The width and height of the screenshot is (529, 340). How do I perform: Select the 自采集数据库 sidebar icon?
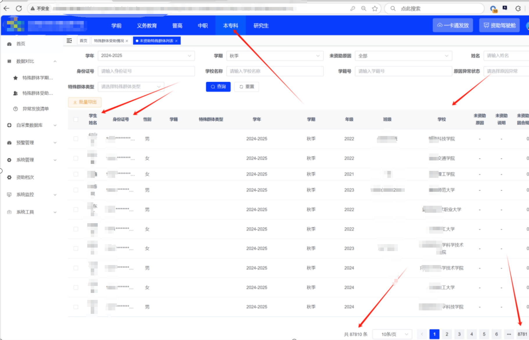pyautogui.click(x=9, y=125)
